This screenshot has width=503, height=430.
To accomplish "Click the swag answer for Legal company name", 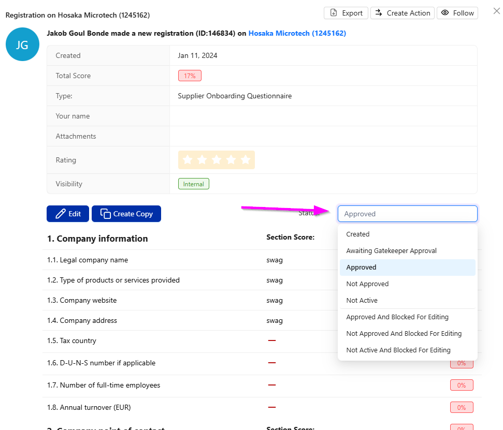I will 275,260.
